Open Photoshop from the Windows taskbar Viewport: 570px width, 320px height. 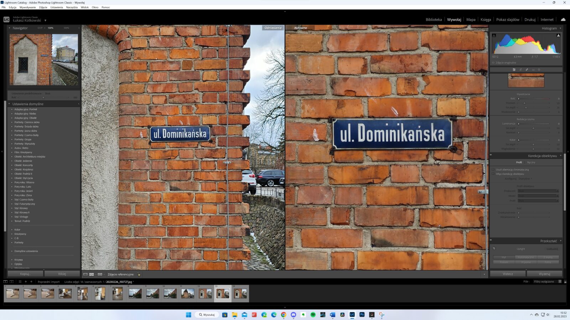click(x=362, y=315)
